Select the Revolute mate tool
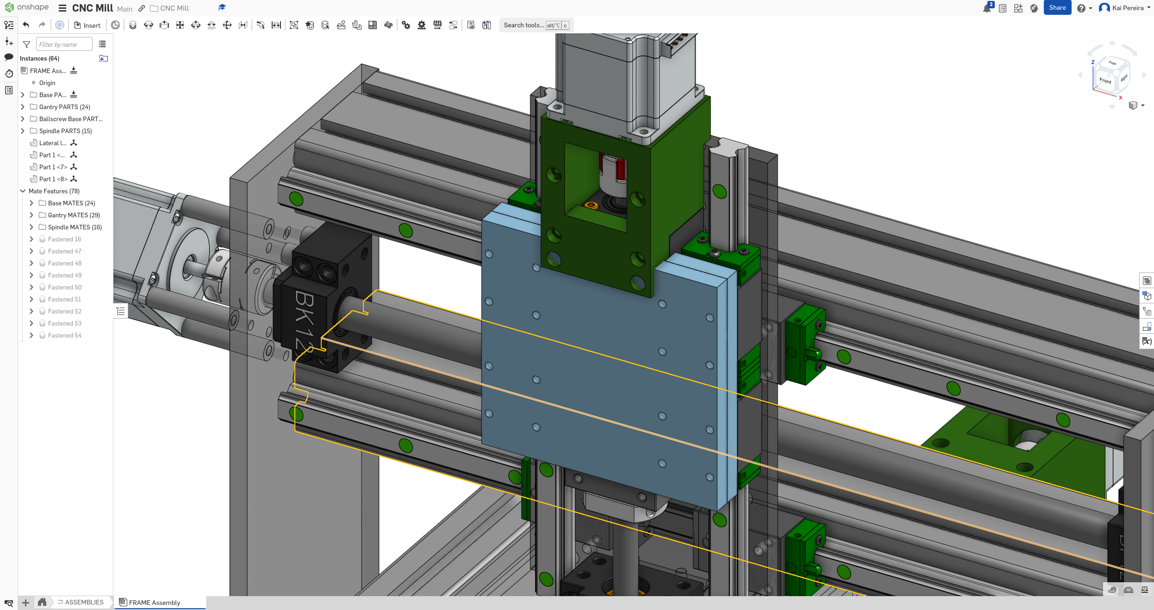 [x=149, y=25]
